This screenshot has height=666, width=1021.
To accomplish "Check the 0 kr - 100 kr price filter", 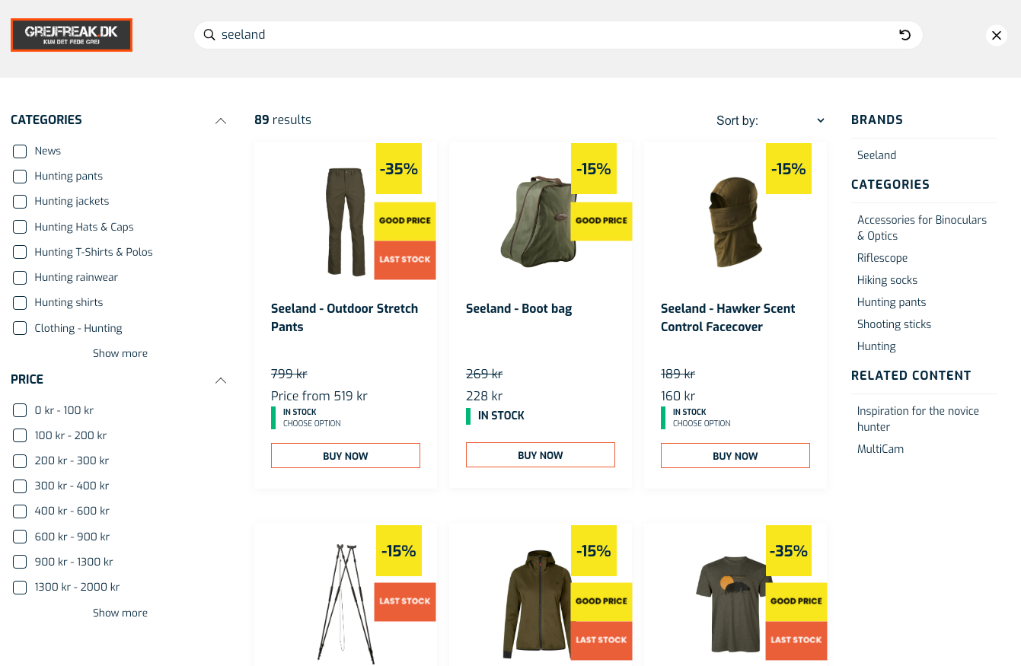I will tap(20, 410).
